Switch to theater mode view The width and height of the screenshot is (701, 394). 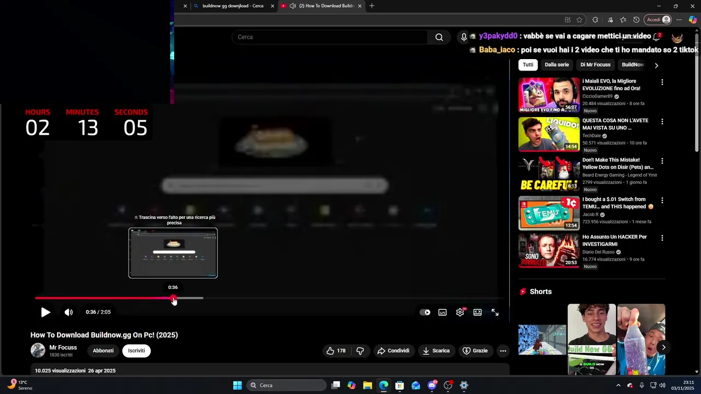[478, 312]
